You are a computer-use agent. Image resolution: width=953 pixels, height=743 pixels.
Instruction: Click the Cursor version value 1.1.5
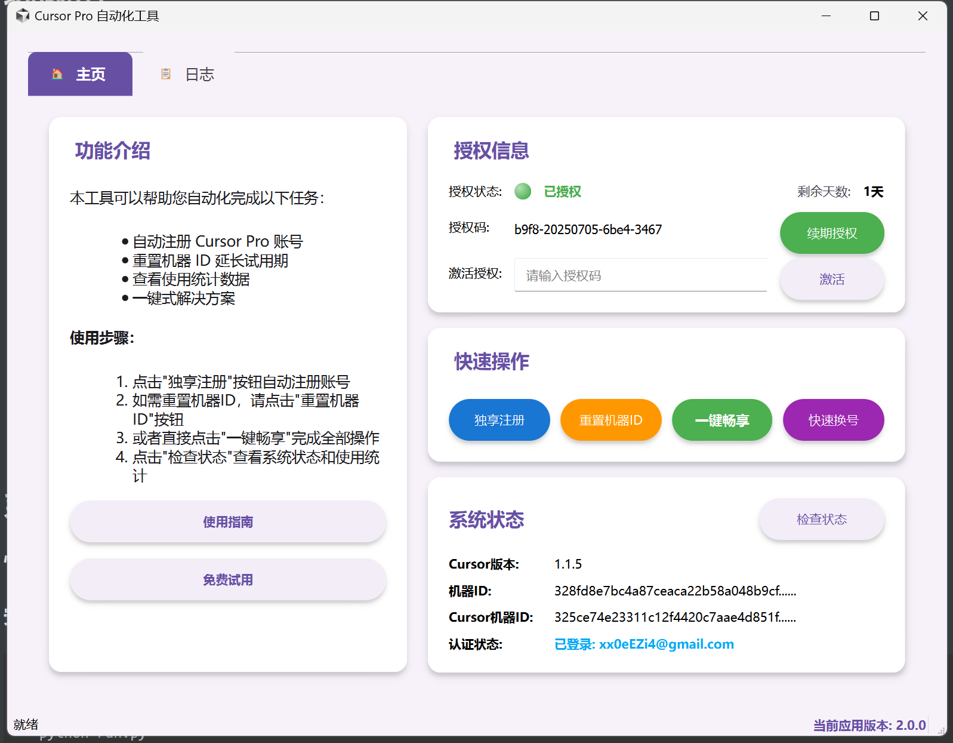tap(568, 564)
